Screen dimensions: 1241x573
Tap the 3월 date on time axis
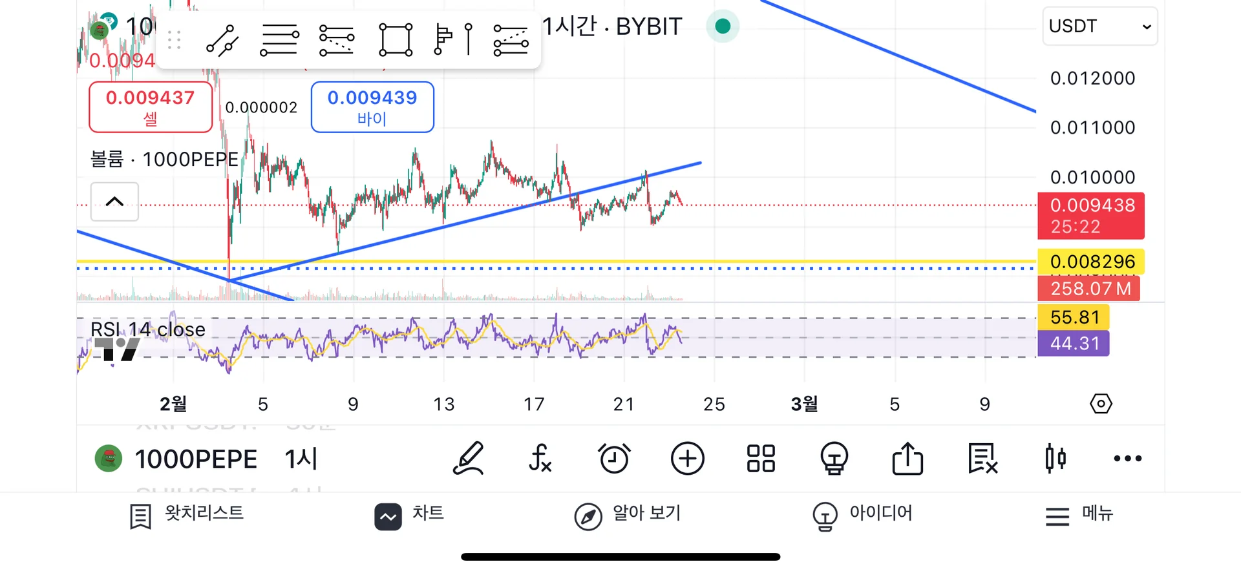coord(804,404)
